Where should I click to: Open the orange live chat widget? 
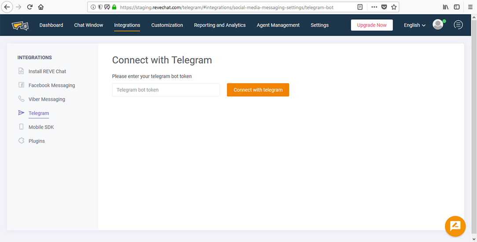coord(455,226)
